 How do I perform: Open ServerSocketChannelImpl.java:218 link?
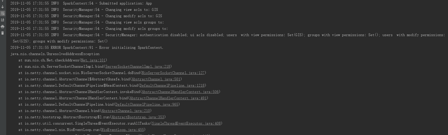tap(138, 66)
